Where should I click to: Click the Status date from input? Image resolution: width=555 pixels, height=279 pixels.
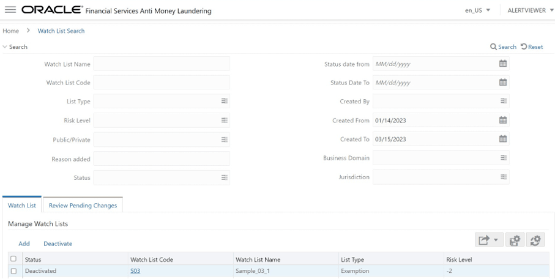[441, 64]
